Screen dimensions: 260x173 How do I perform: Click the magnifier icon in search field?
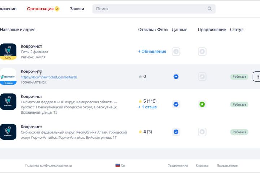209,9
